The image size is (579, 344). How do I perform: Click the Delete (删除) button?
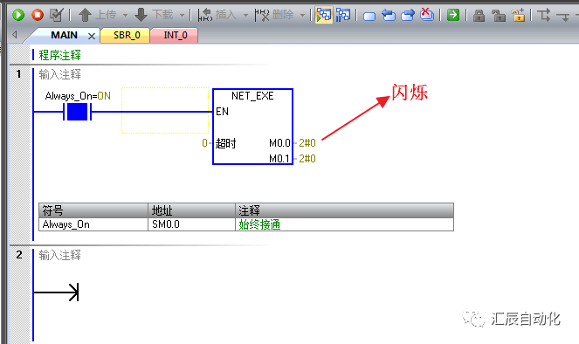point(274,15)
